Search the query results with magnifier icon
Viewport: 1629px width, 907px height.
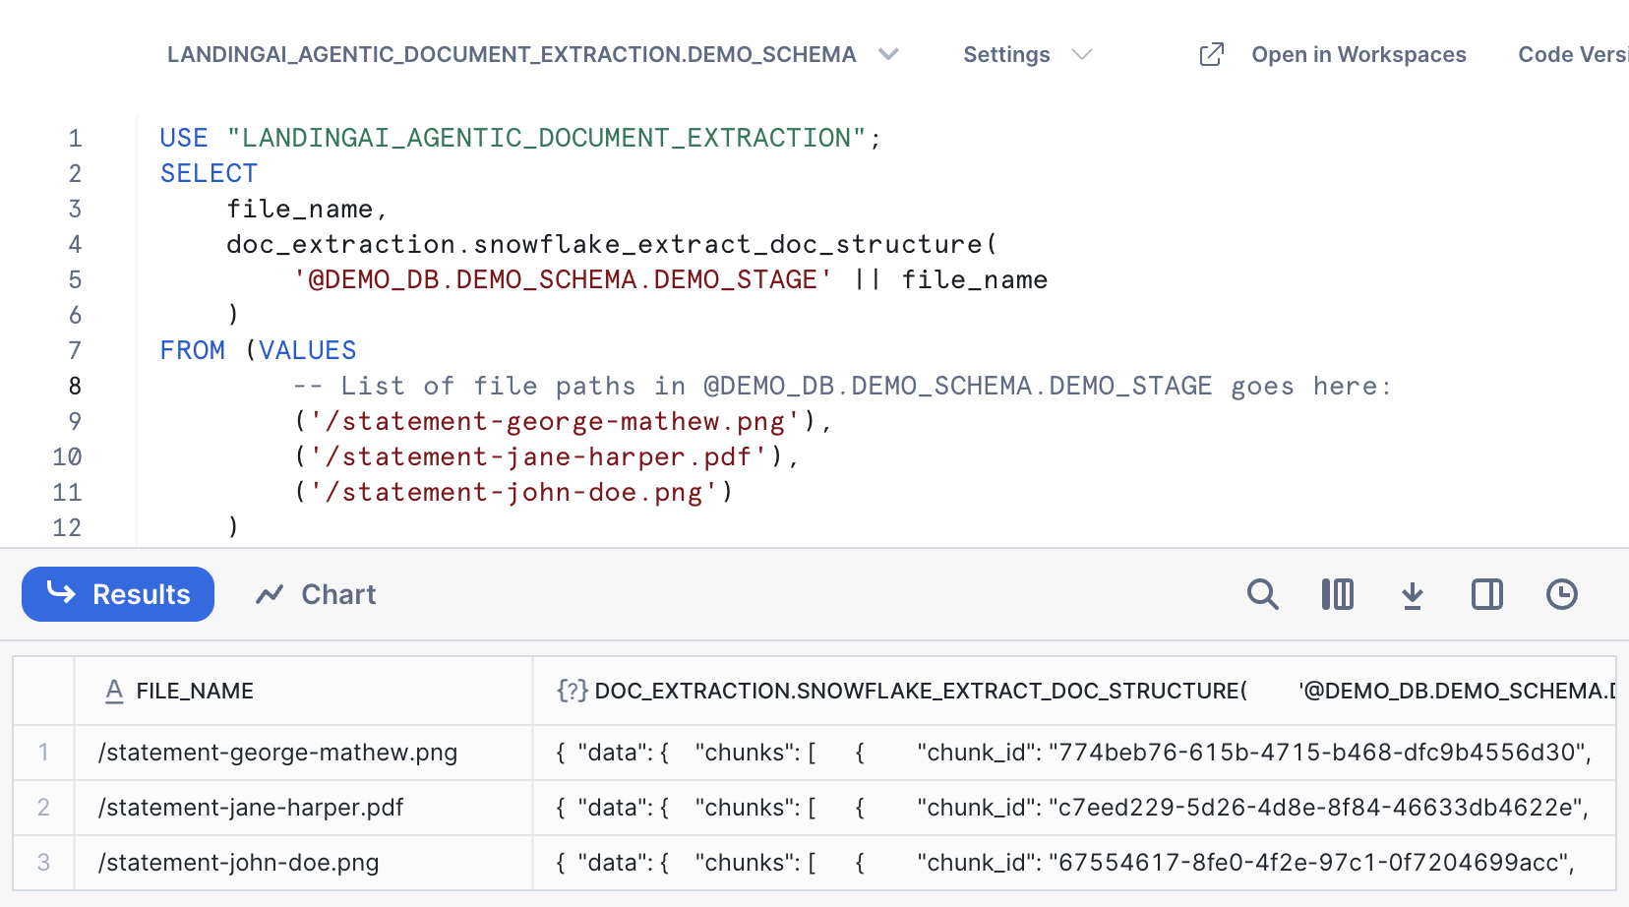coord(1263,594)
